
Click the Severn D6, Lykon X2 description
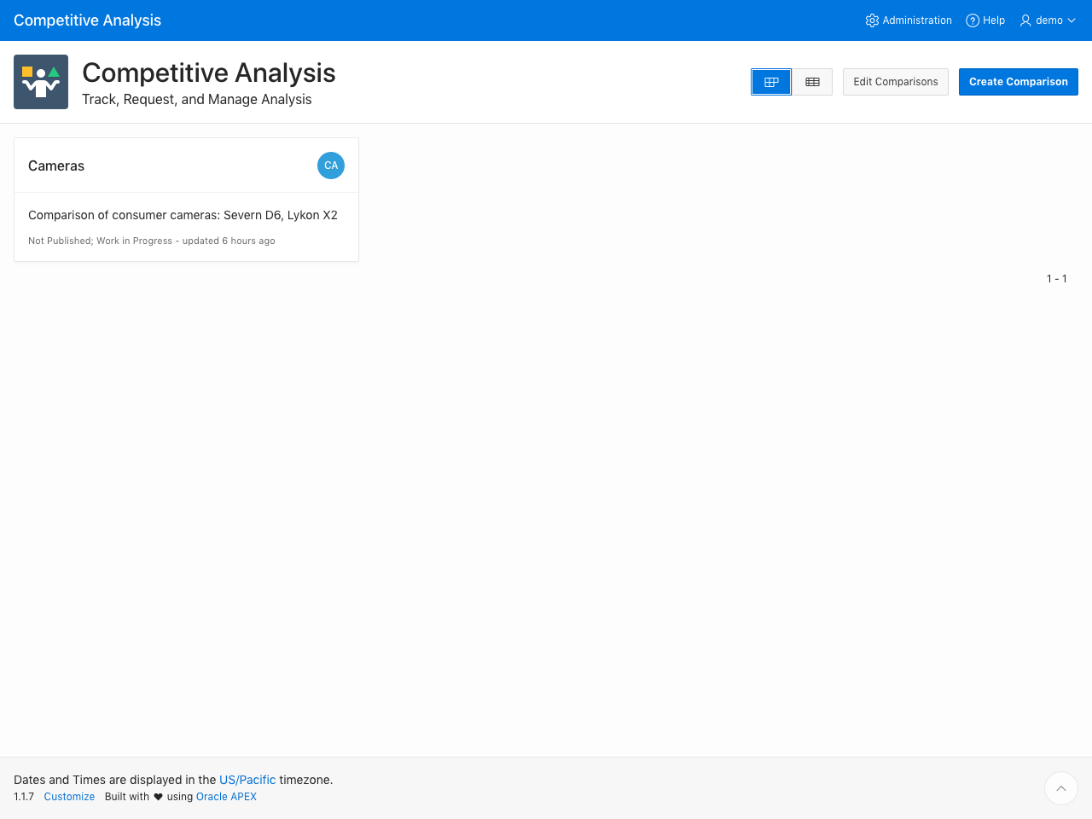(x=183, y=215)
